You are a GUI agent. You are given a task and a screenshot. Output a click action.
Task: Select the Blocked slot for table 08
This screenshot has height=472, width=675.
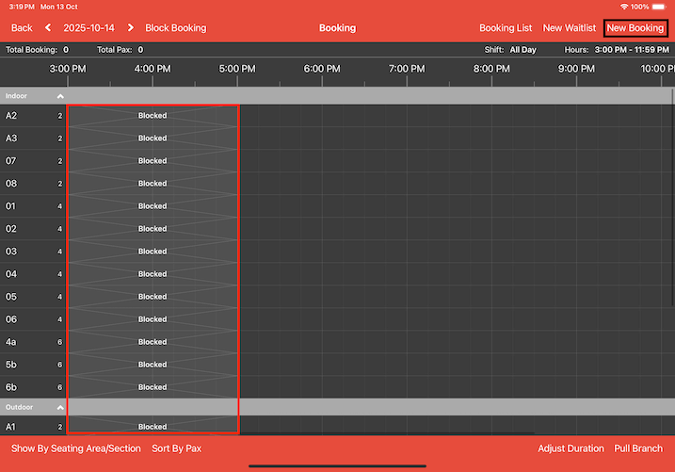click(153, 184)
